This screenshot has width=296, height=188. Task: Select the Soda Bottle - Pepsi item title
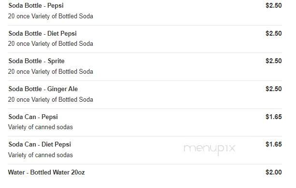[36, 6]
